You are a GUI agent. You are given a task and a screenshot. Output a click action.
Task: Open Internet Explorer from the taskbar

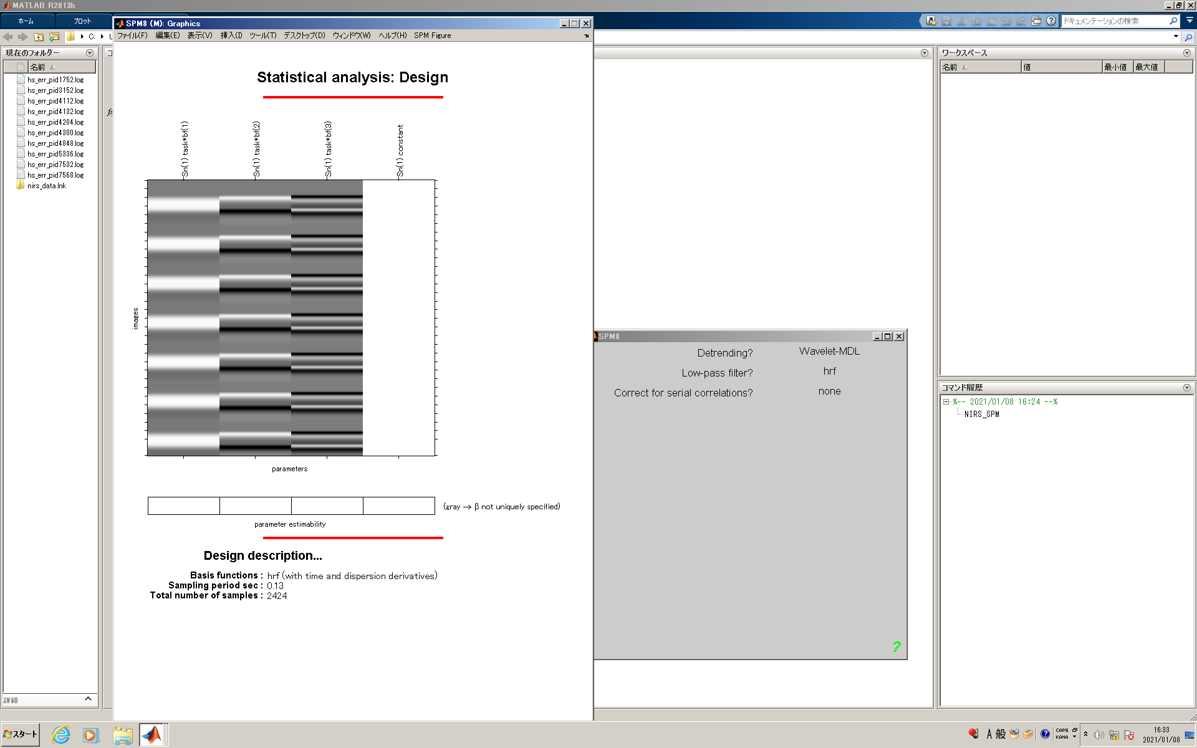[60, 735]
